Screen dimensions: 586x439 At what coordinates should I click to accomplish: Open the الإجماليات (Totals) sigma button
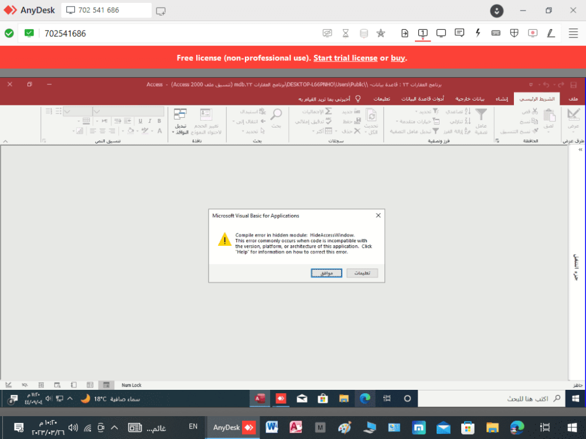(x=317, y=111)
